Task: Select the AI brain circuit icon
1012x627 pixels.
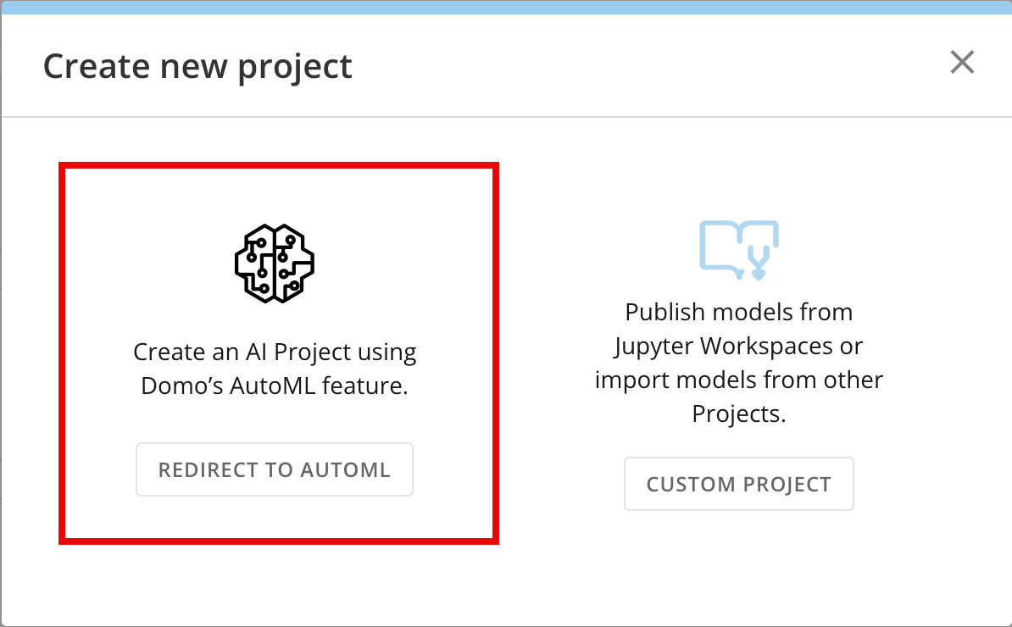Action: 275,264
